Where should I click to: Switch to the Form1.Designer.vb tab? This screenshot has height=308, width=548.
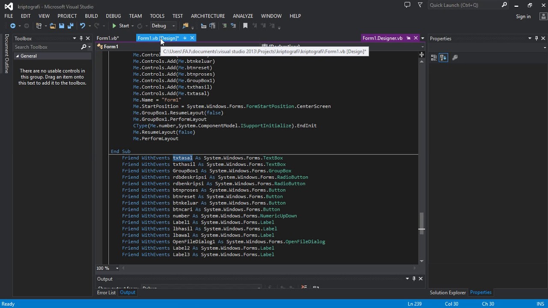click(x=382, y=38)
